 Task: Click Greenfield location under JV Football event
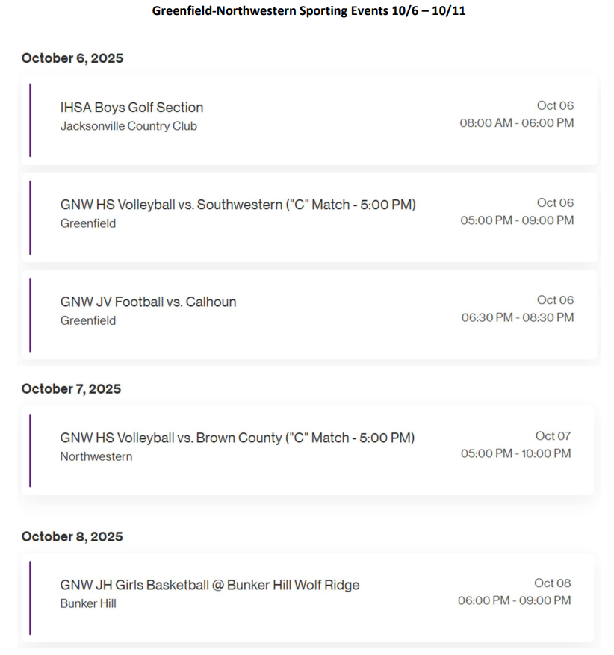(88, 320)
